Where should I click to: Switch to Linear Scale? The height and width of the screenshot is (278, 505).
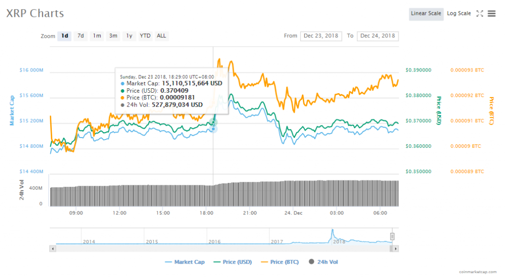(x=426, y=14)
